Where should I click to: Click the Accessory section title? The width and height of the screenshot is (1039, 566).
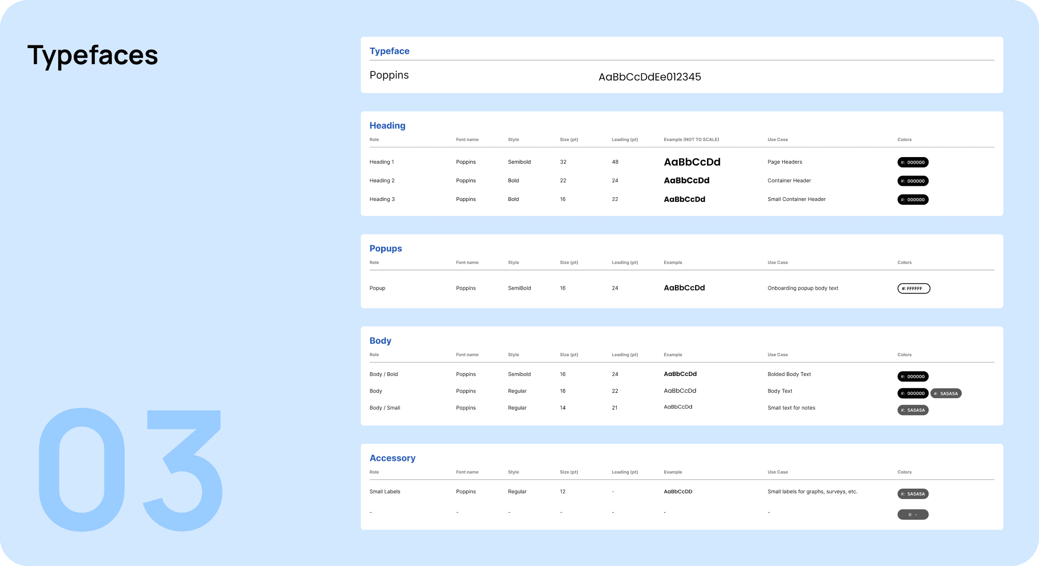(392, 458)
